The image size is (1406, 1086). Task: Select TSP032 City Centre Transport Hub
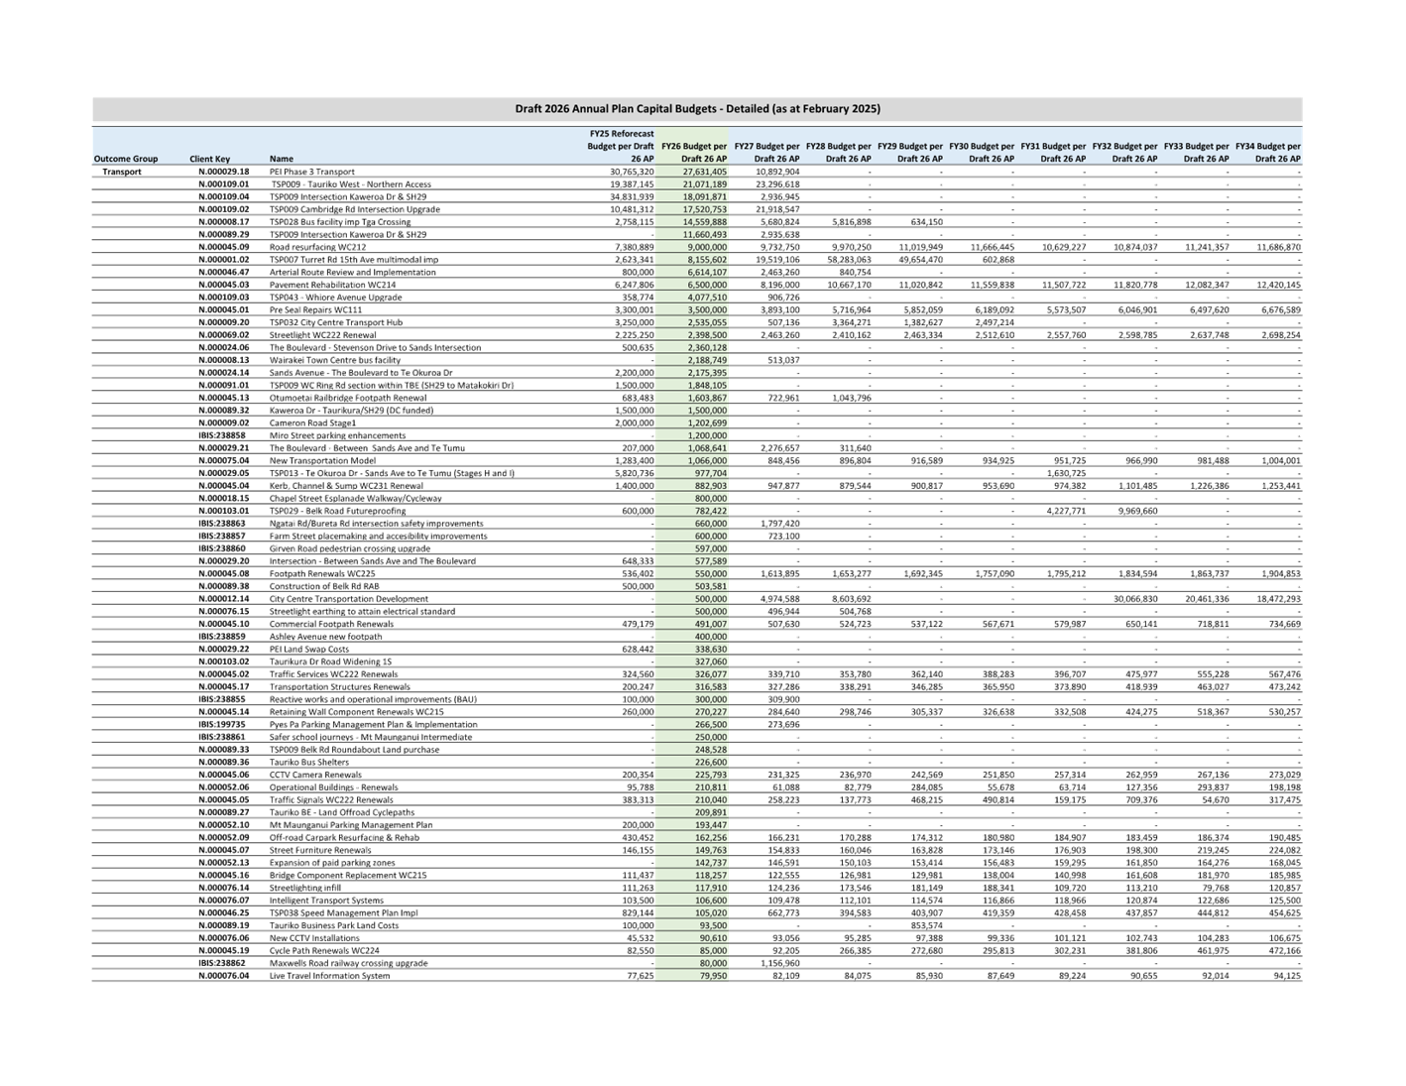click(335, 322)
